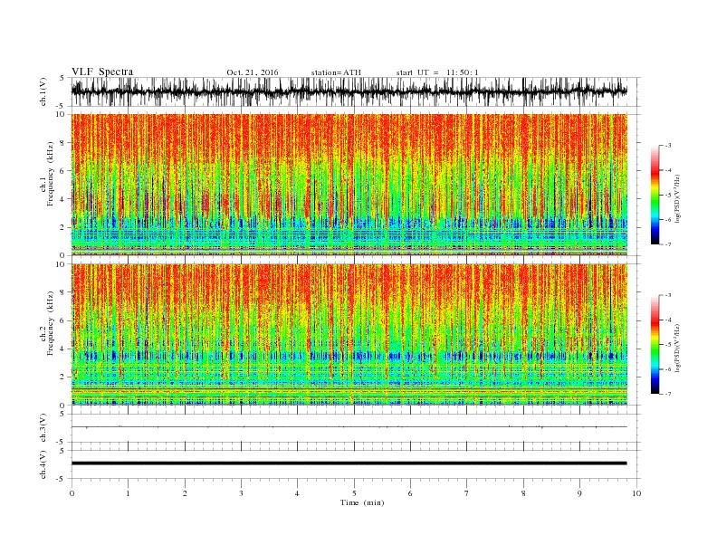Click the ch.2 "Frequency (kHz)" axis label
The width and height of the screenshot is (717, 554).
[51, 322]
